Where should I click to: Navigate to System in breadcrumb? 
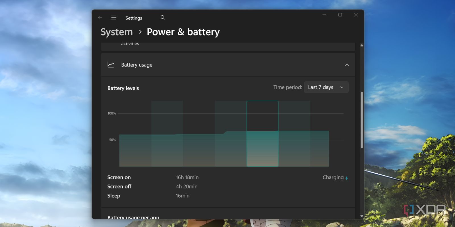(117, 32)
